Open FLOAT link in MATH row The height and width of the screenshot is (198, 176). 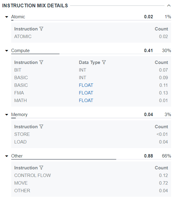coord(86,101)
